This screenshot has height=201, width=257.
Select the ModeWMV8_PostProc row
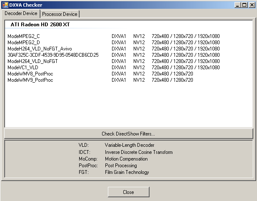tap(100, 74)
